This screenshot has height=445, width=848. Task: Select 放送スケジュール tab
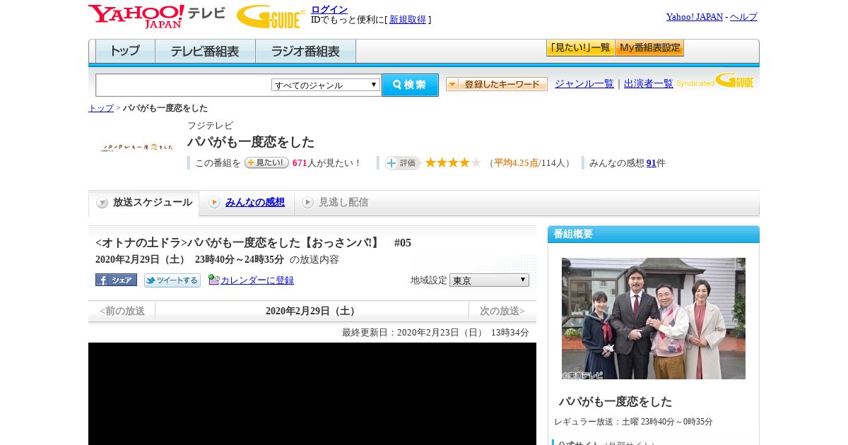pyautogui.click(x=143, y=203)
